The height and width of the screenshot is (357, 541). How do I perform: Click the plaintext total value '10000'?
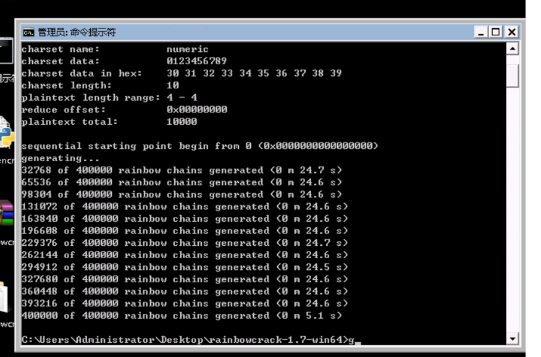[182, 122]
